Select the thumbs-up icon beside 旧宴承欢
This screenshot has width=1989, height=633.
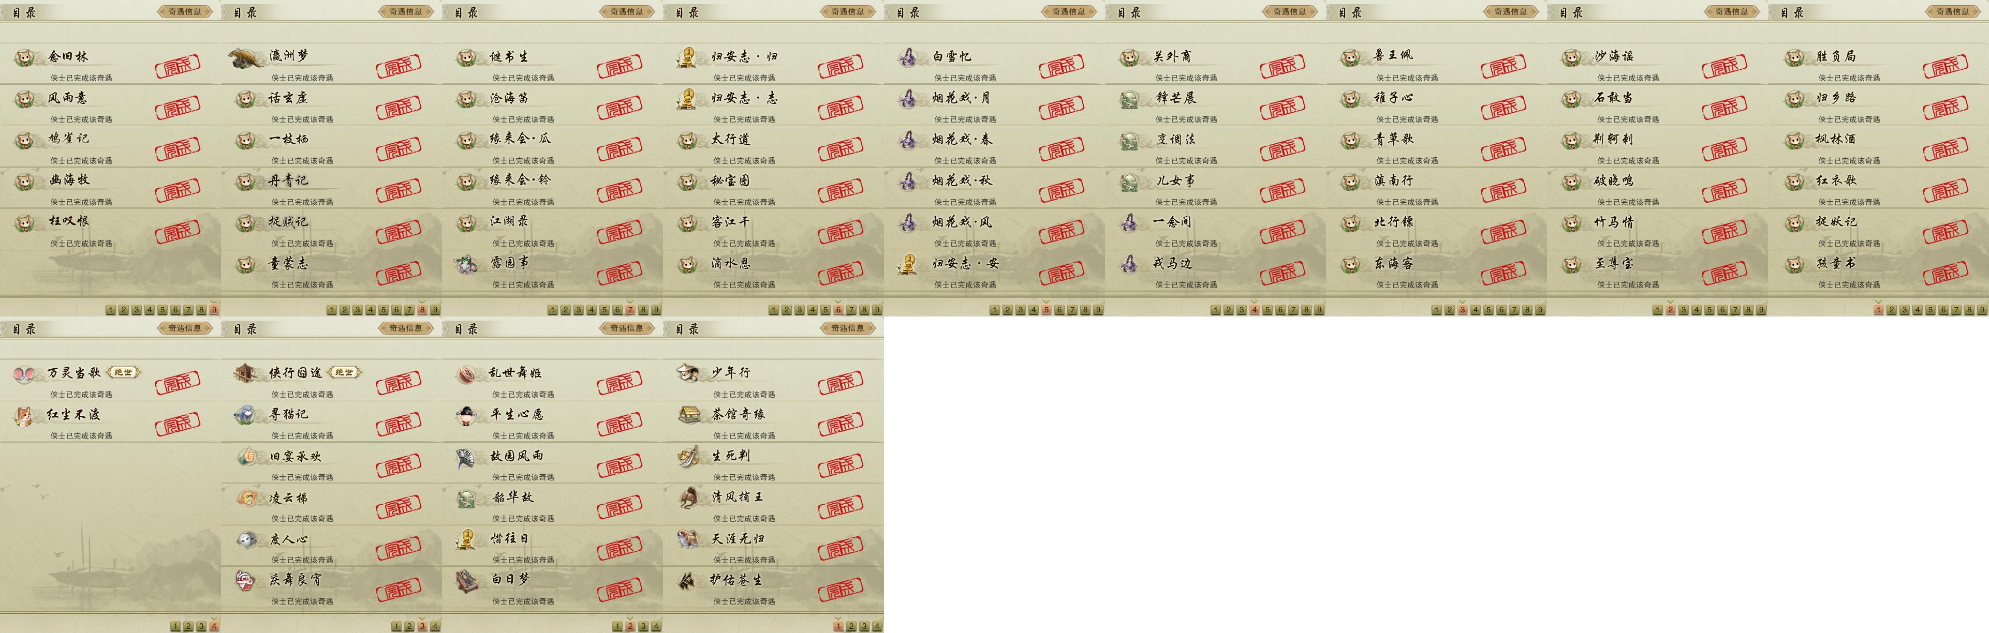246,457
